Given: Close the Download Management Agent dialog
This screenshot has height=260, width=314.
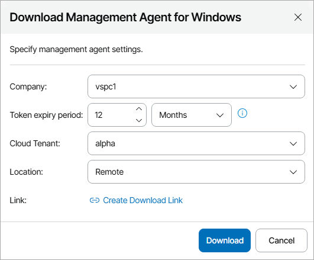Looking at the screenshot, I should coord(298,17).
